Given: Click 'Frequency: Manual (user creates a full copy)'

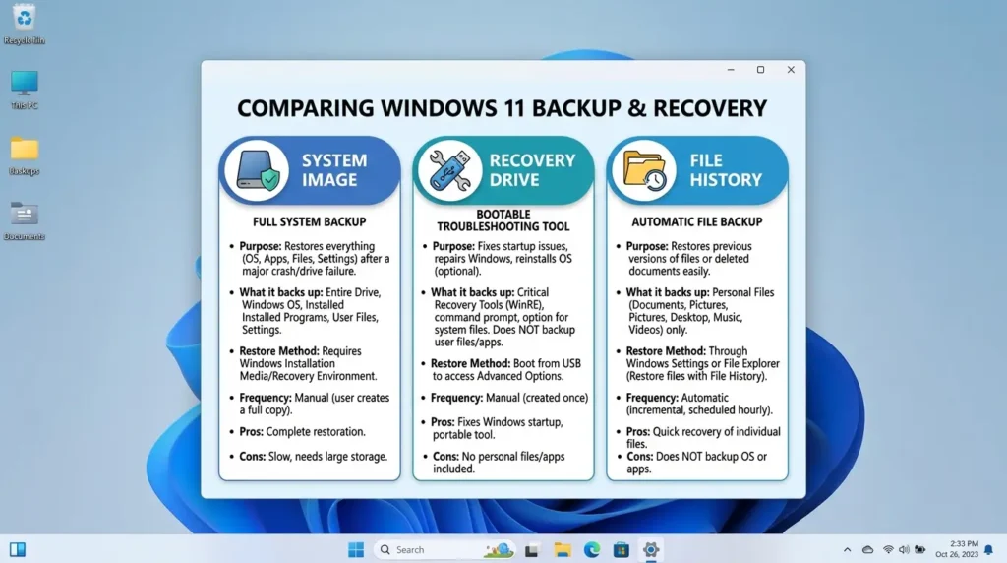Looking at the screenshot, I should [x=315, y=404].
